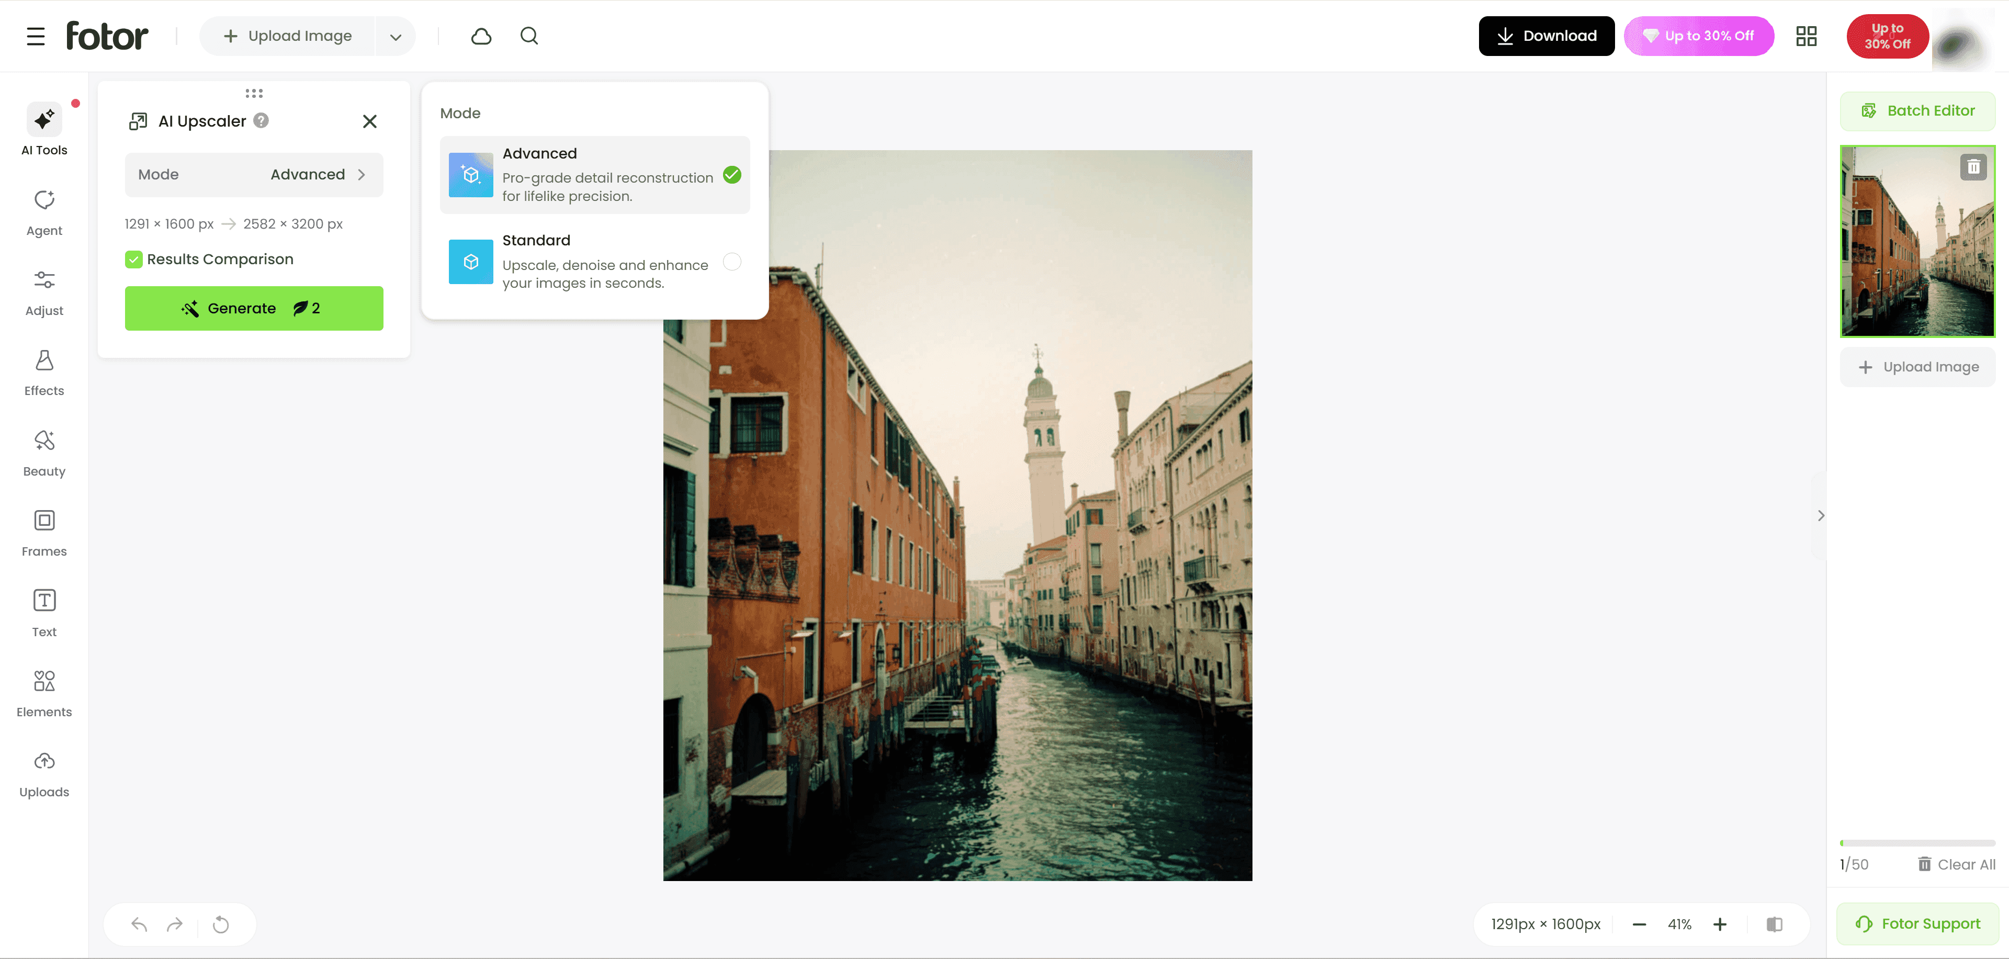This screenshot has width=2009, height=959.
Task: Expand the Upload Image dropdown arrow
Action: pos(396,37)
